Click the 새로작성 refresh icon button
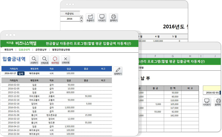Screen dimensions: 222x137 click(55, 60)
